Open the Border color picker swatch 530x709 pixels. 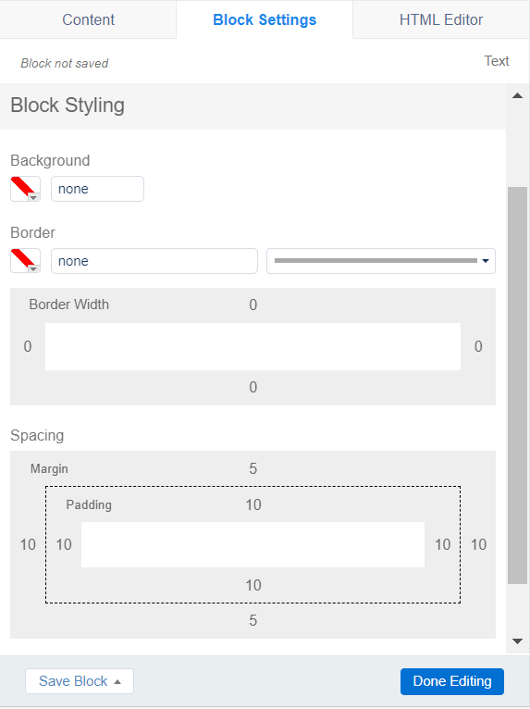pos(25,261)
